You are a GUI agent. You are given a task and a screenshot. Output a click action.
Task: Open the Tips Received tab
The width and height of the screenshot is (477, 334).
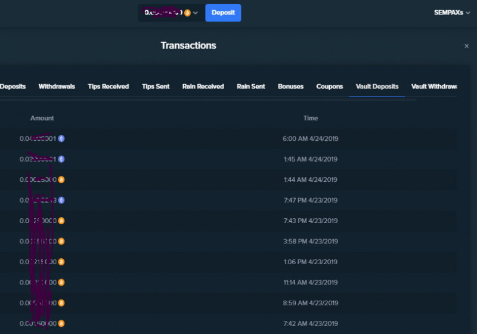pos(109,86)
